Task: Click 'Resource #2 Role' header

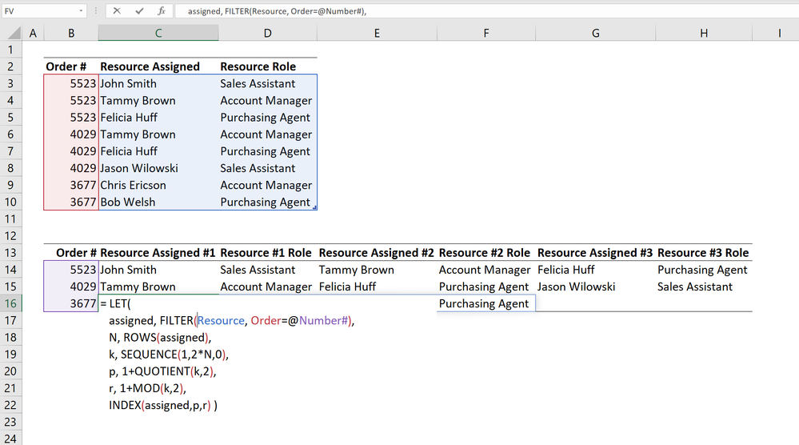Action: [x=485, y=253]
